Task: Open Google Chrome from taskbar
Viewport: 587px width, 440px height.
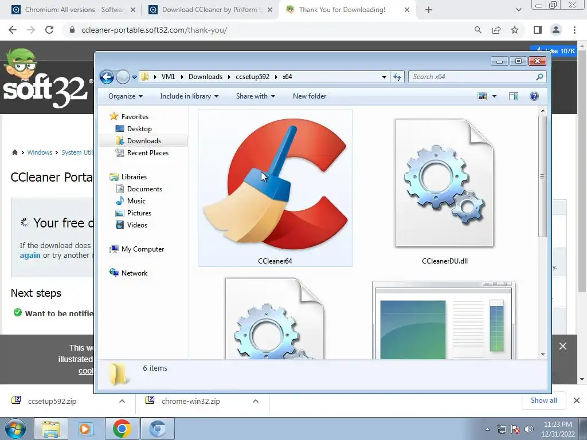Action: click(122, 429)
